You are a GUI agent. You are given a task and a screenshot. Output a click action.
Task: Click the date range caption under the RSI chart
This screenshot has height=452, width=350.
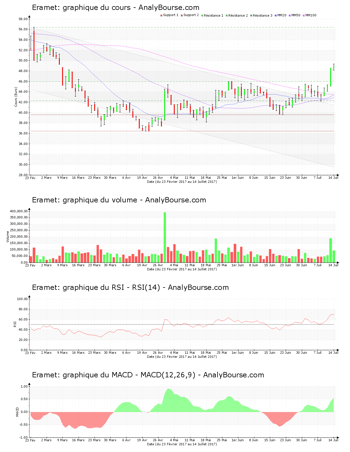click(182, 357)
